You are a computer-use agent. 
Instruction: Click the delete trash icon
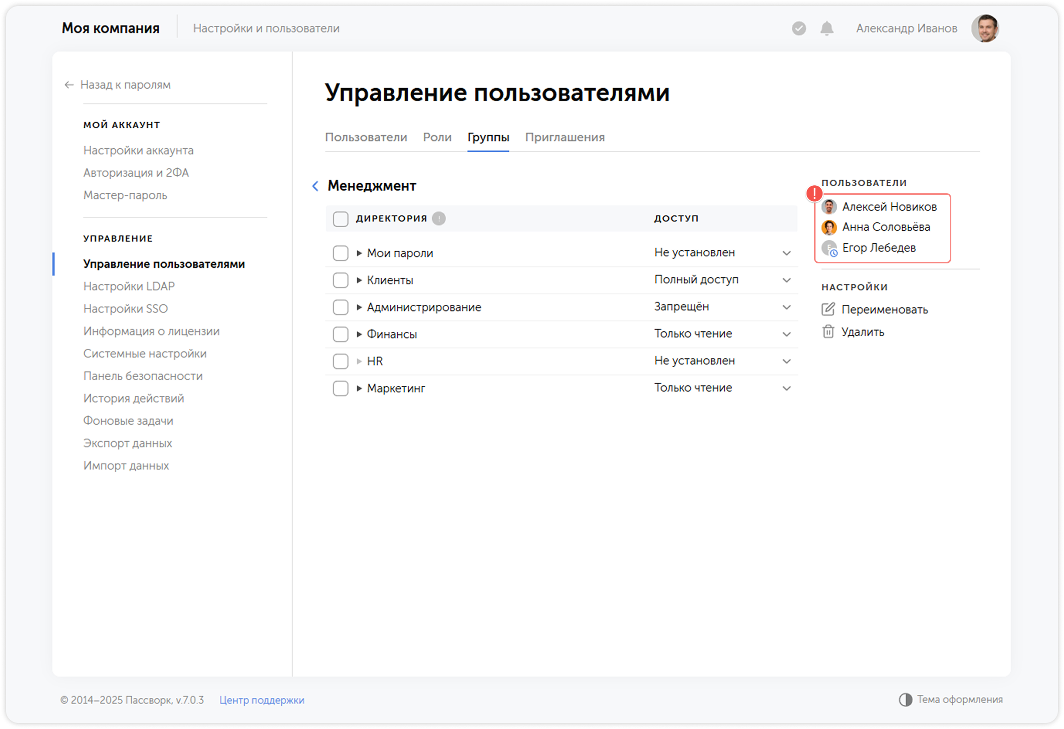(829, 332)
